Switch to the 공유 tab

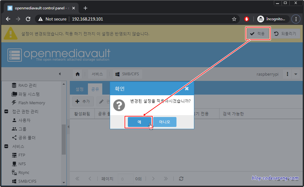point(95,89)
